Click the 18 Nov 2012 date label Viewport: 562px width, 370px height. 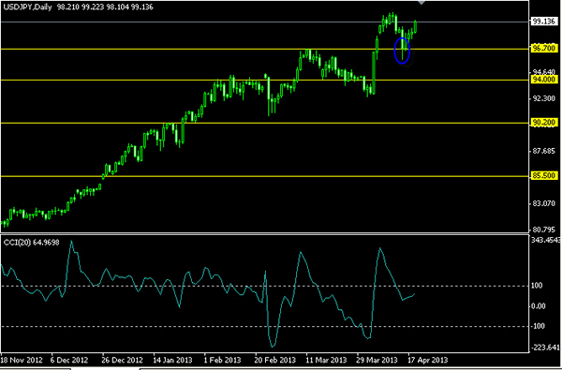[22, 360]
